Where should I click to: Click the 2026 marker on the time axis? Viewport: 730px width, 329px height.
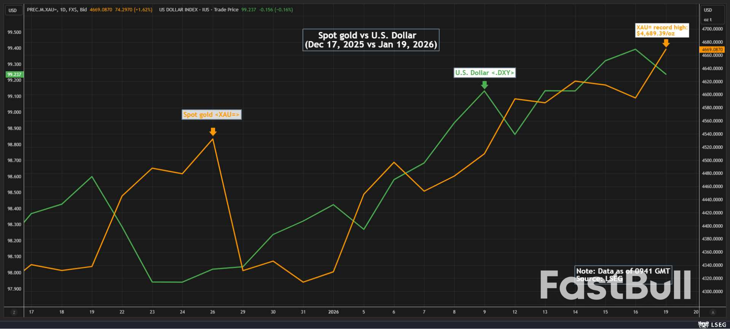(x=333, y=312)
